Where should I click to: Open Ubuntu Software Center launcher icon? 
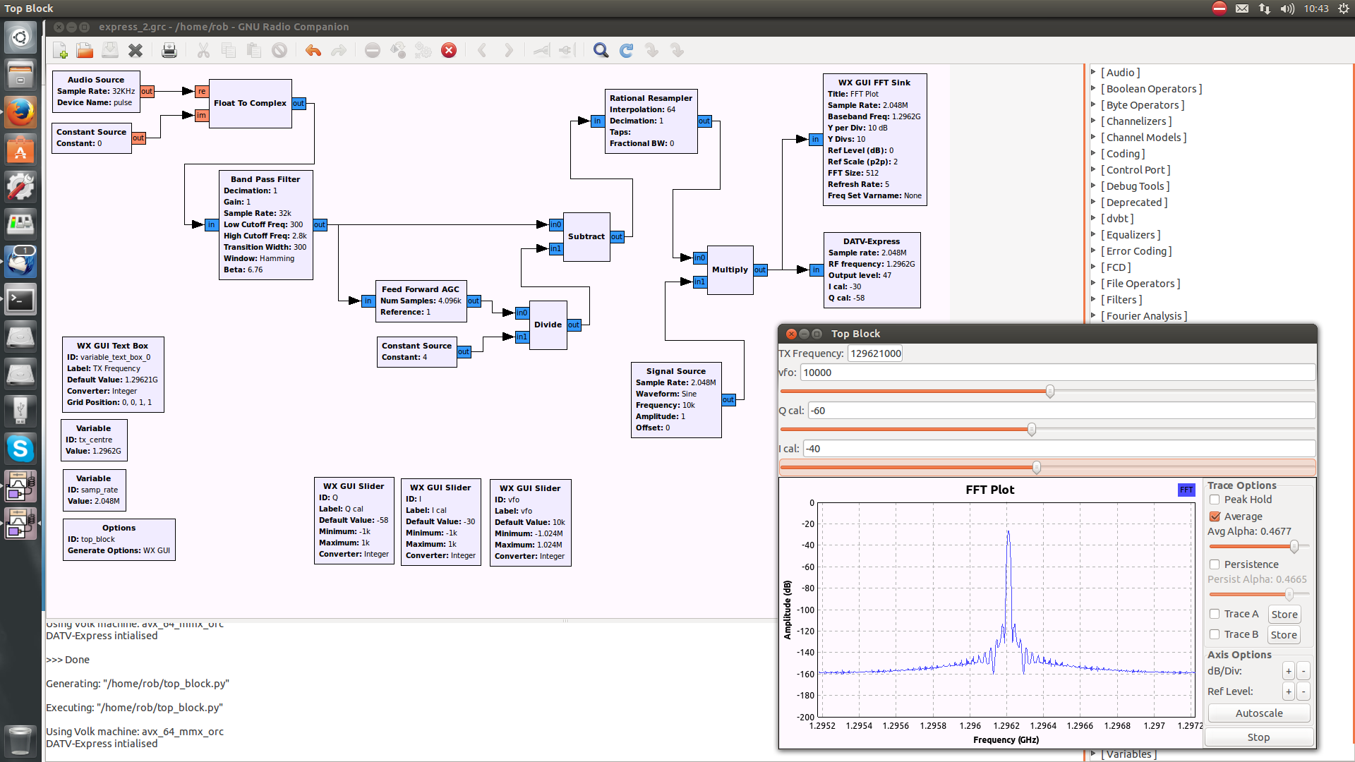tap(20, 150)
